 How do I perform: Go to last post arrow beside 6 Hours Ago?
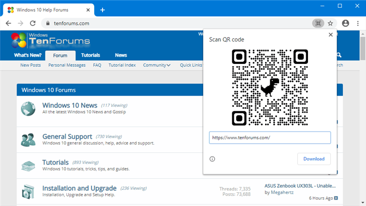coord(336,198)
